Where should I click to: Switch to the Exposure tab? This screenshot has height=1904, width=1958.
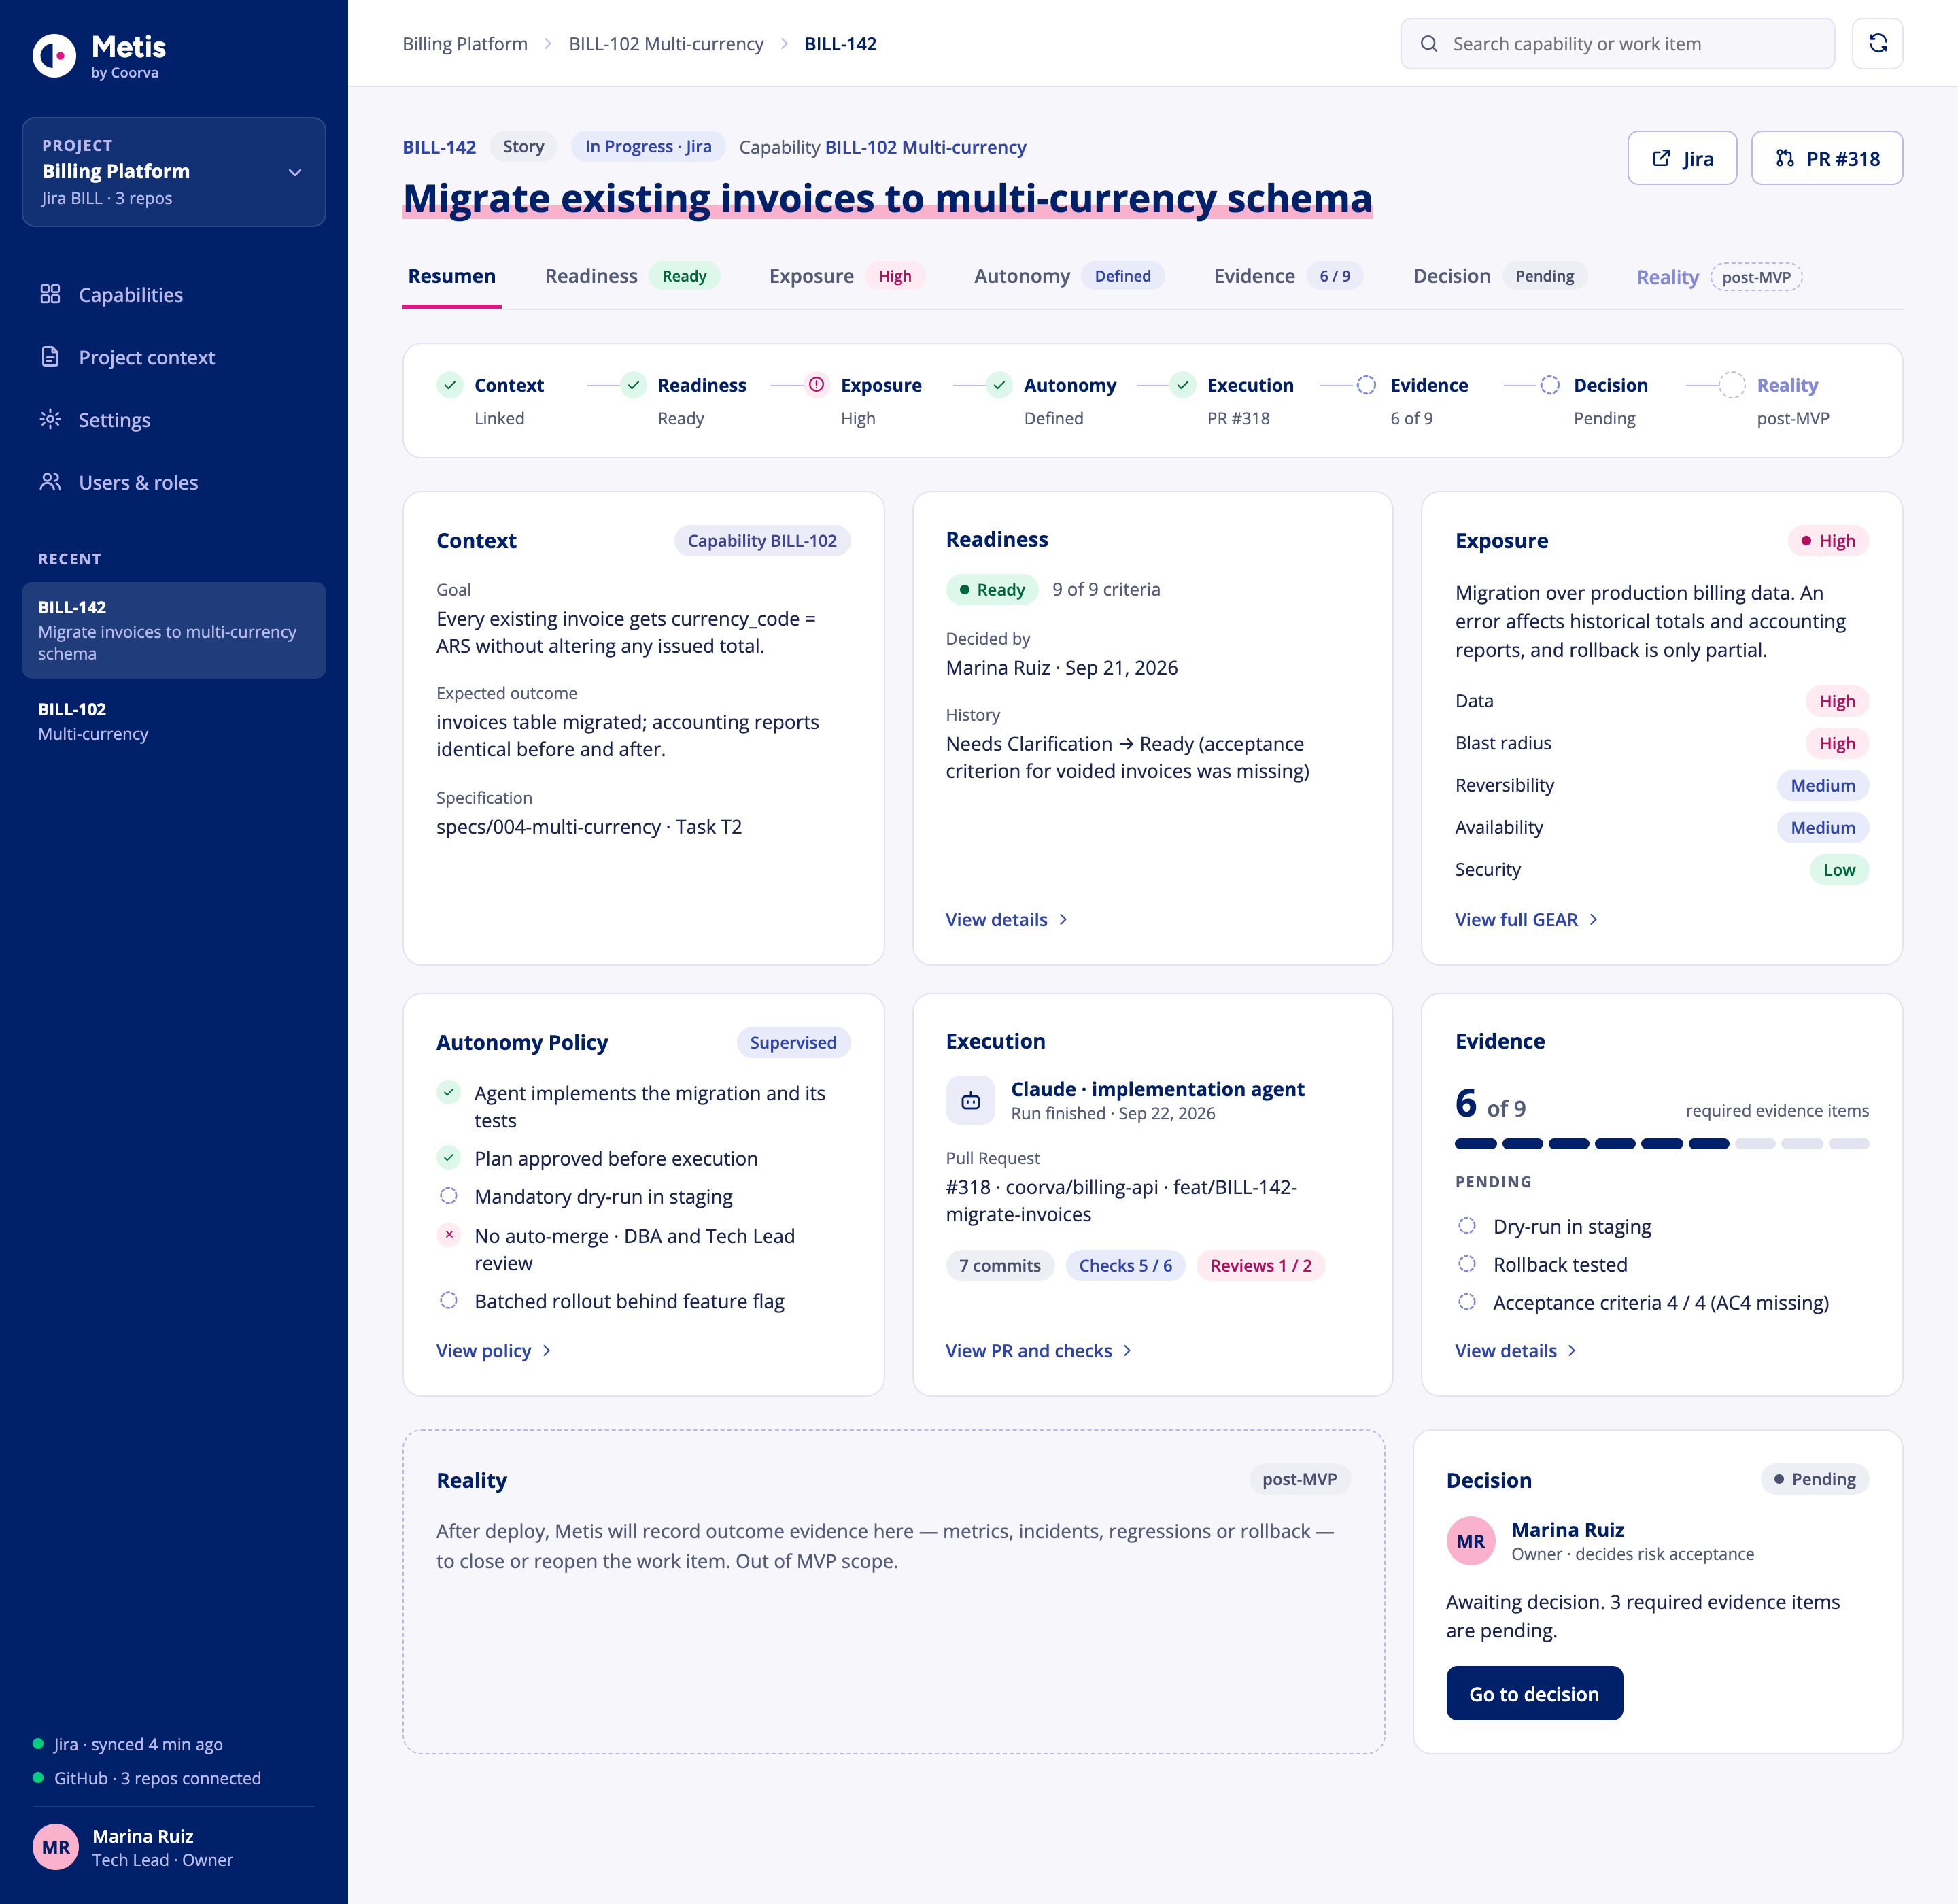(x=847, y=276)
